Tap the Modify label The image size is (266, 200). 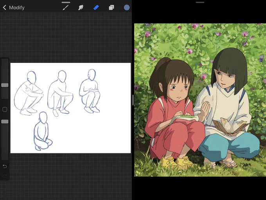click(17, 7)
